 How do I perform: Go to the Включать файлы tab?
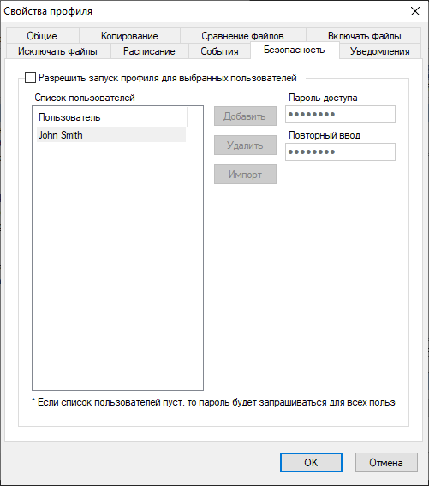pyautogui.click(x=364, y=36)
